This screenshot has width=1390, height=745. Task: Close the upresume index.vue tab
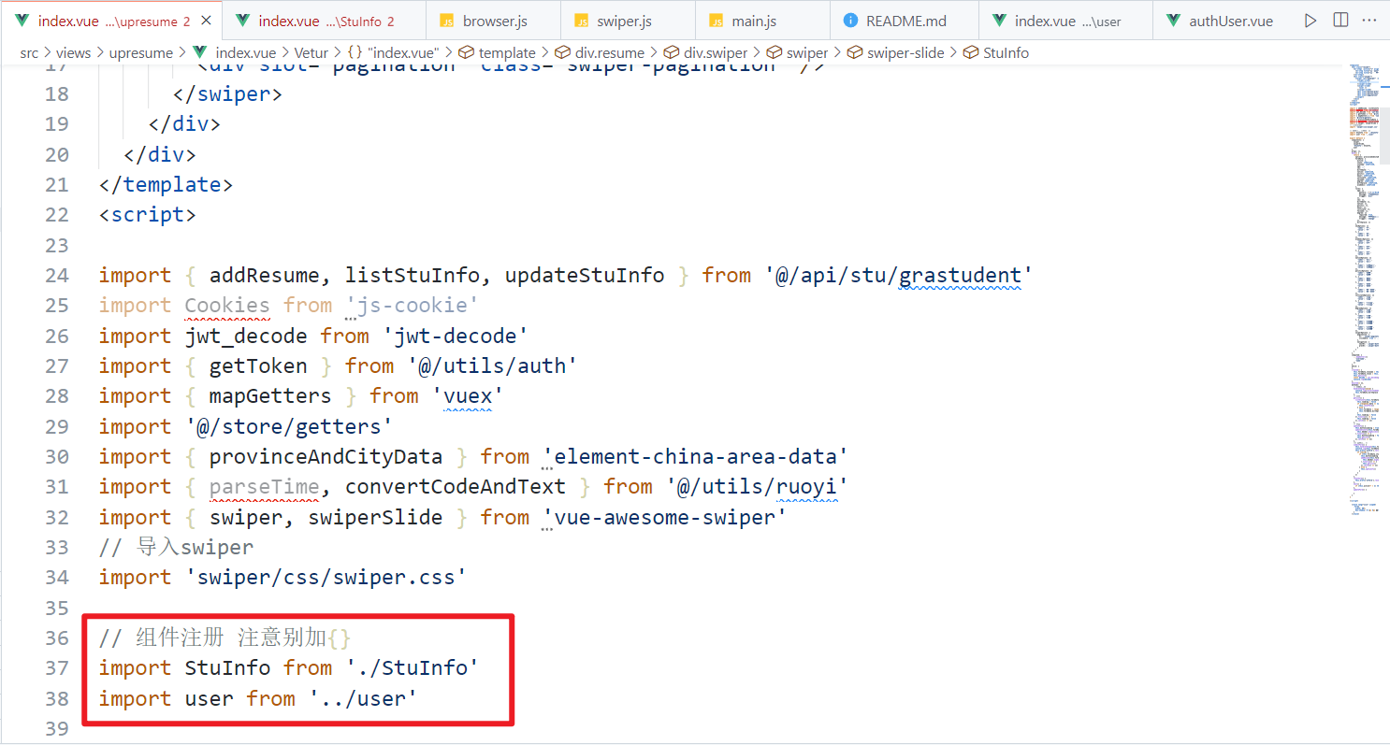(x=206, y=21)
